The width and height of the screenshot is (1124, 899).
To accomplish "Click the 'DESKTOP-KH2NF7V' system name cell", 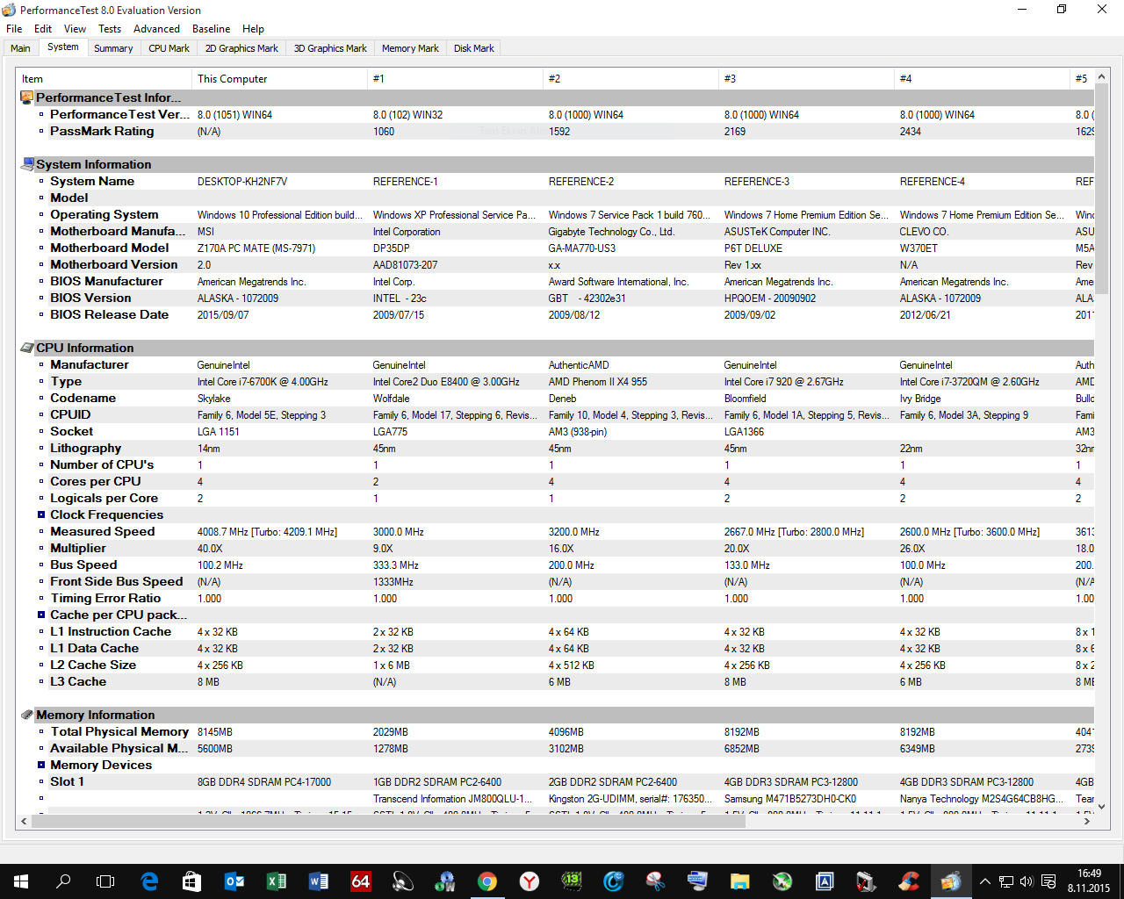I will tap(242, 182).
